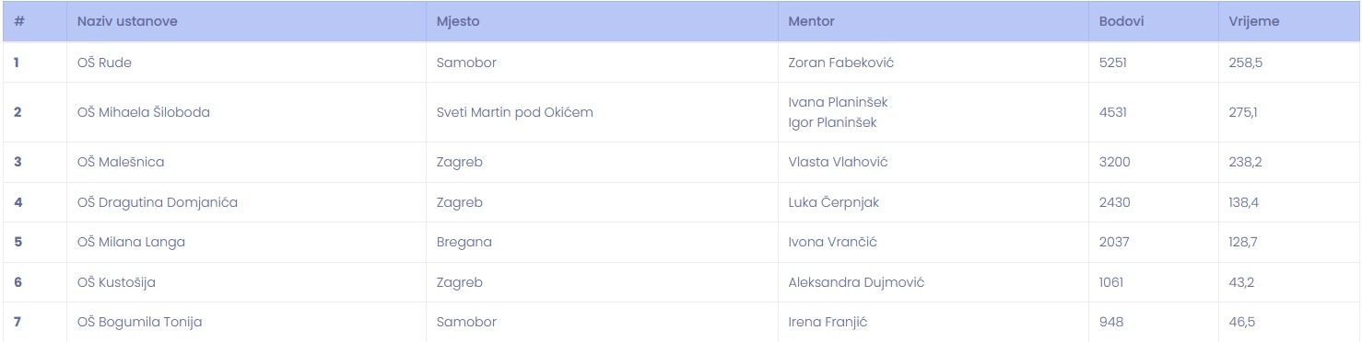Select the "Mjesto" column header
The image size is (1362, 342).
pos(458,21)
